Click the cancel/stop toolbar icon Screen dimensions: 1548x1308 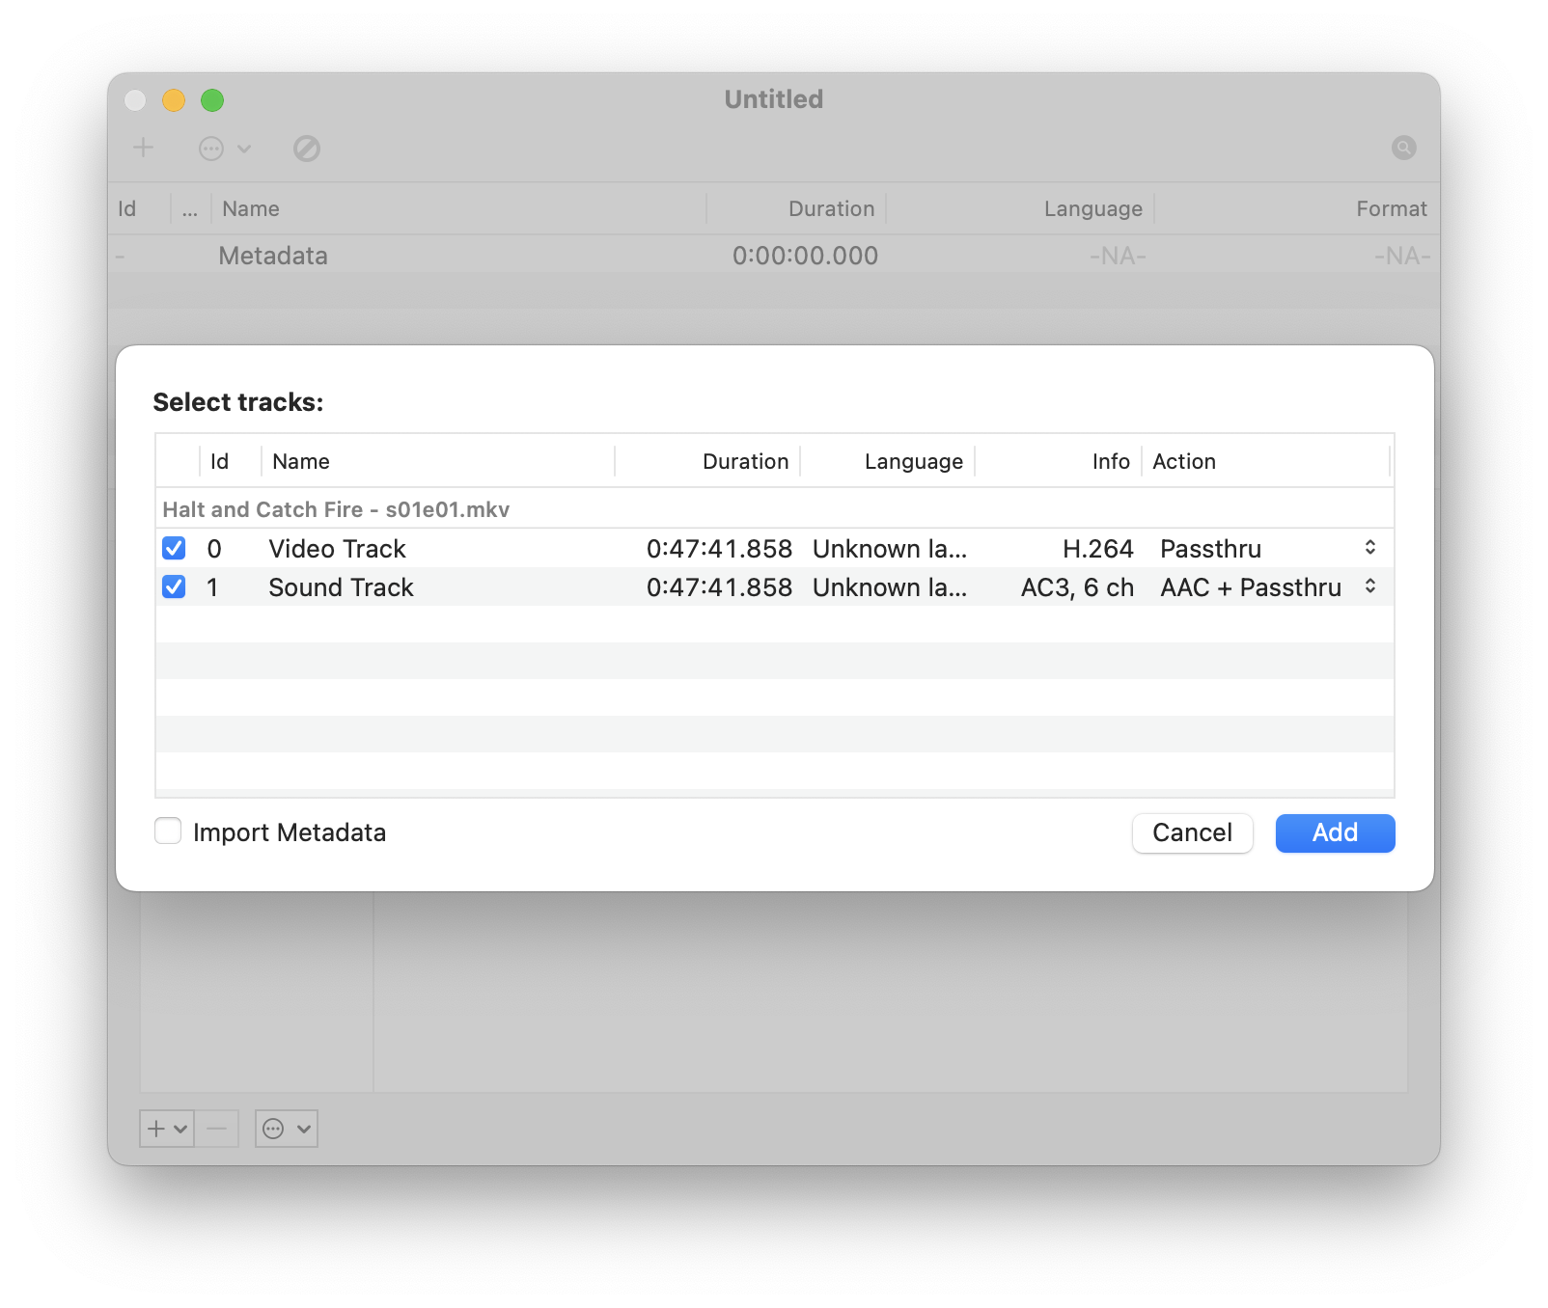tap(307, 148)
